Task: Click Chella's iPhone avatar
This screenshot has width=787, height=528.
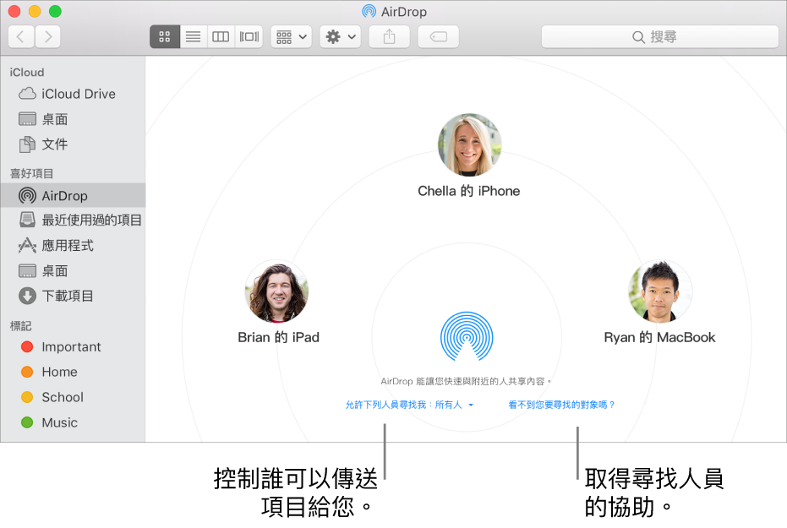Action: click(469, 145)
